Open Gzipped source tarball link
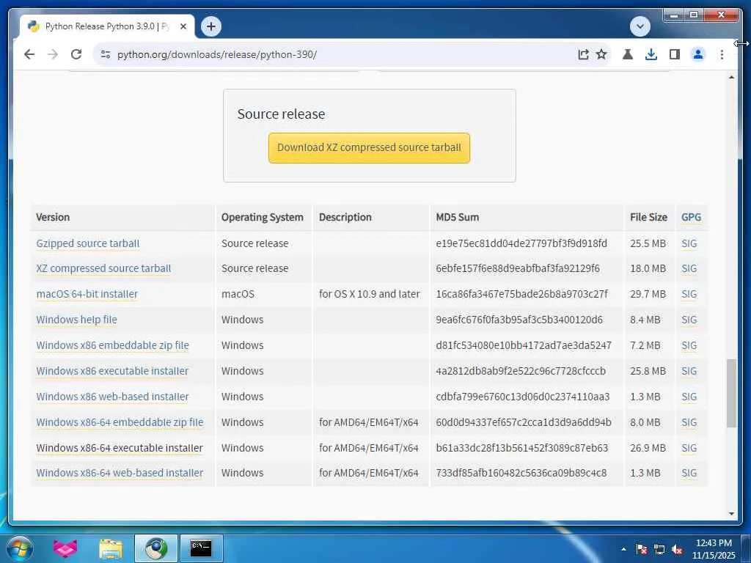The width and height of the screenshot is (751, 563). [x=88, y=243]
